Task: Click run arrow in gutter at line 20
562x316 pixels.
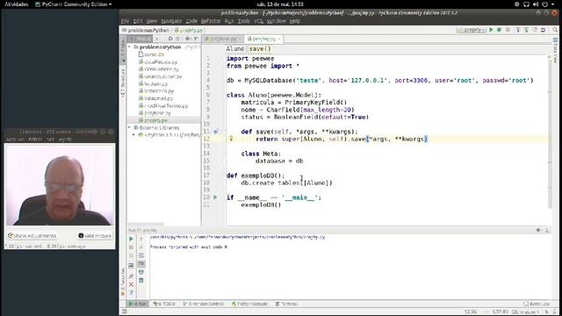Action: [215, 197]
